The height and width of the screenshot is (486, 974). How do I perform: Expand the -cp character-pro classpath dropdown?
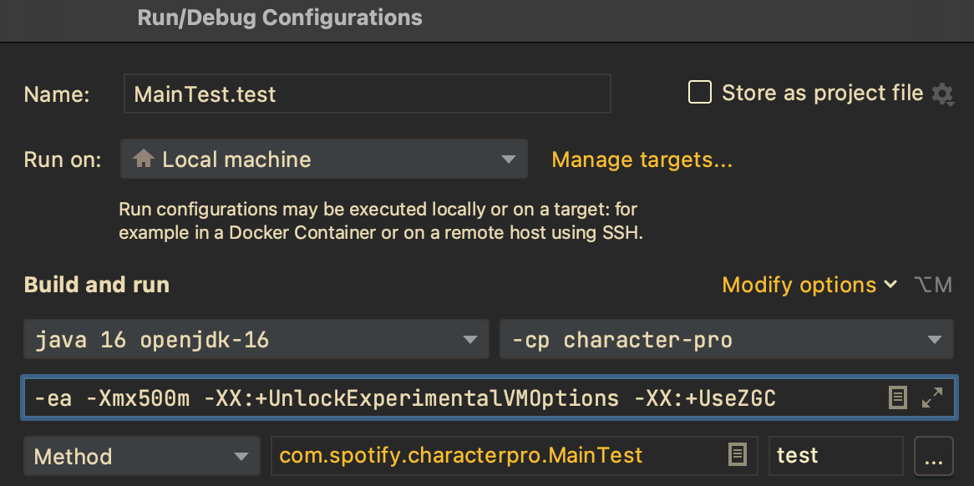(726, 340)
